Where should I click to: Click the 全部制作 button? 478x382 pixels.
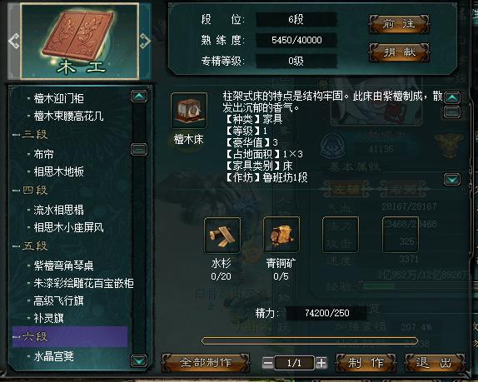pyautogui.click(x=206, y=363)
